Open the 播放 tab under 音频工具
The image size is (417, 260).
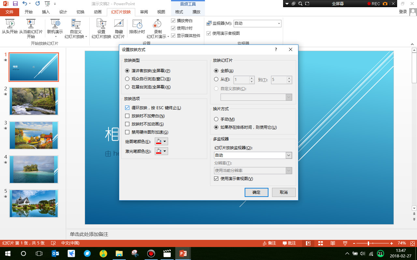[x=196, y=12]
